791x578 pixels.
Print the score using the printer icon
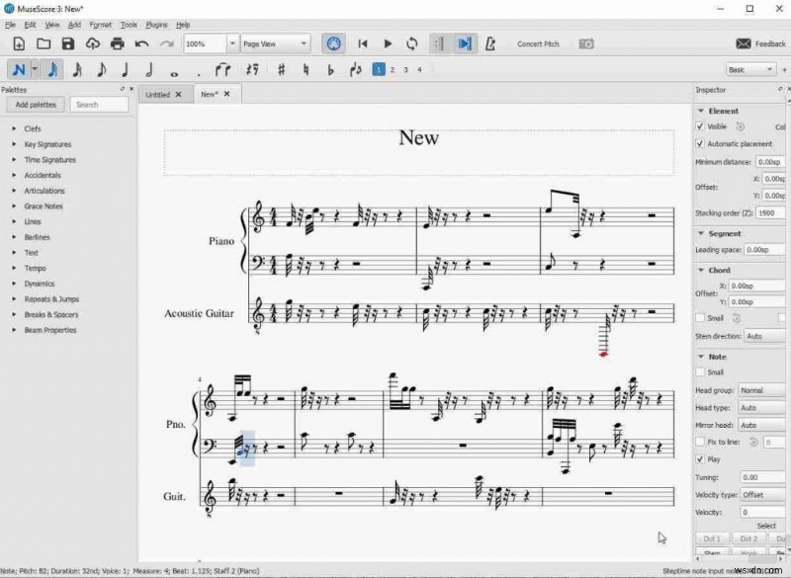117,43
